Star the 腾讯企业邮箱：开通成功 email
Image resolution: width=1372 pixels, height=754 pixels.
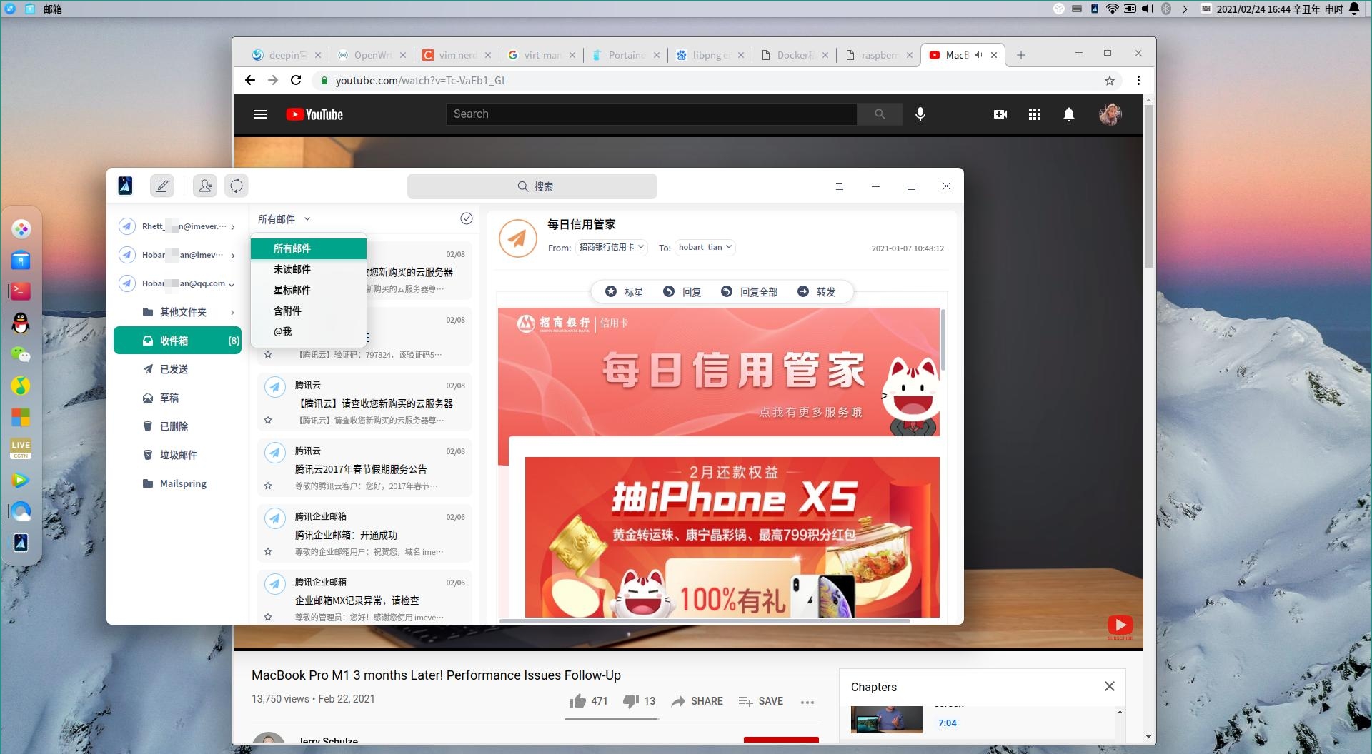click(x=268, y=551)
